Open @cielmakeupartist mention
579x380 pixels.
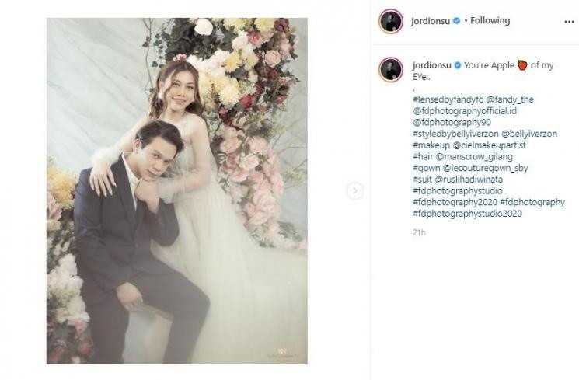pos(490,145)
